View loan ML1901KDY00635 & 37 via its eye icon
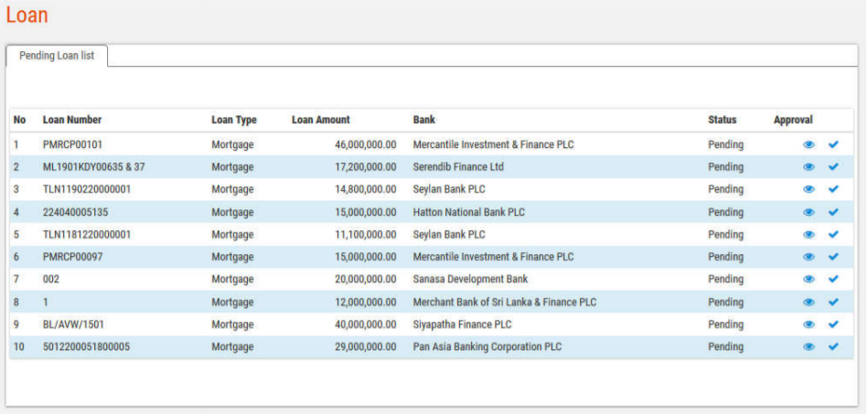Image resolution: width=867 pixels, height=414 pixels. point(808,167)
